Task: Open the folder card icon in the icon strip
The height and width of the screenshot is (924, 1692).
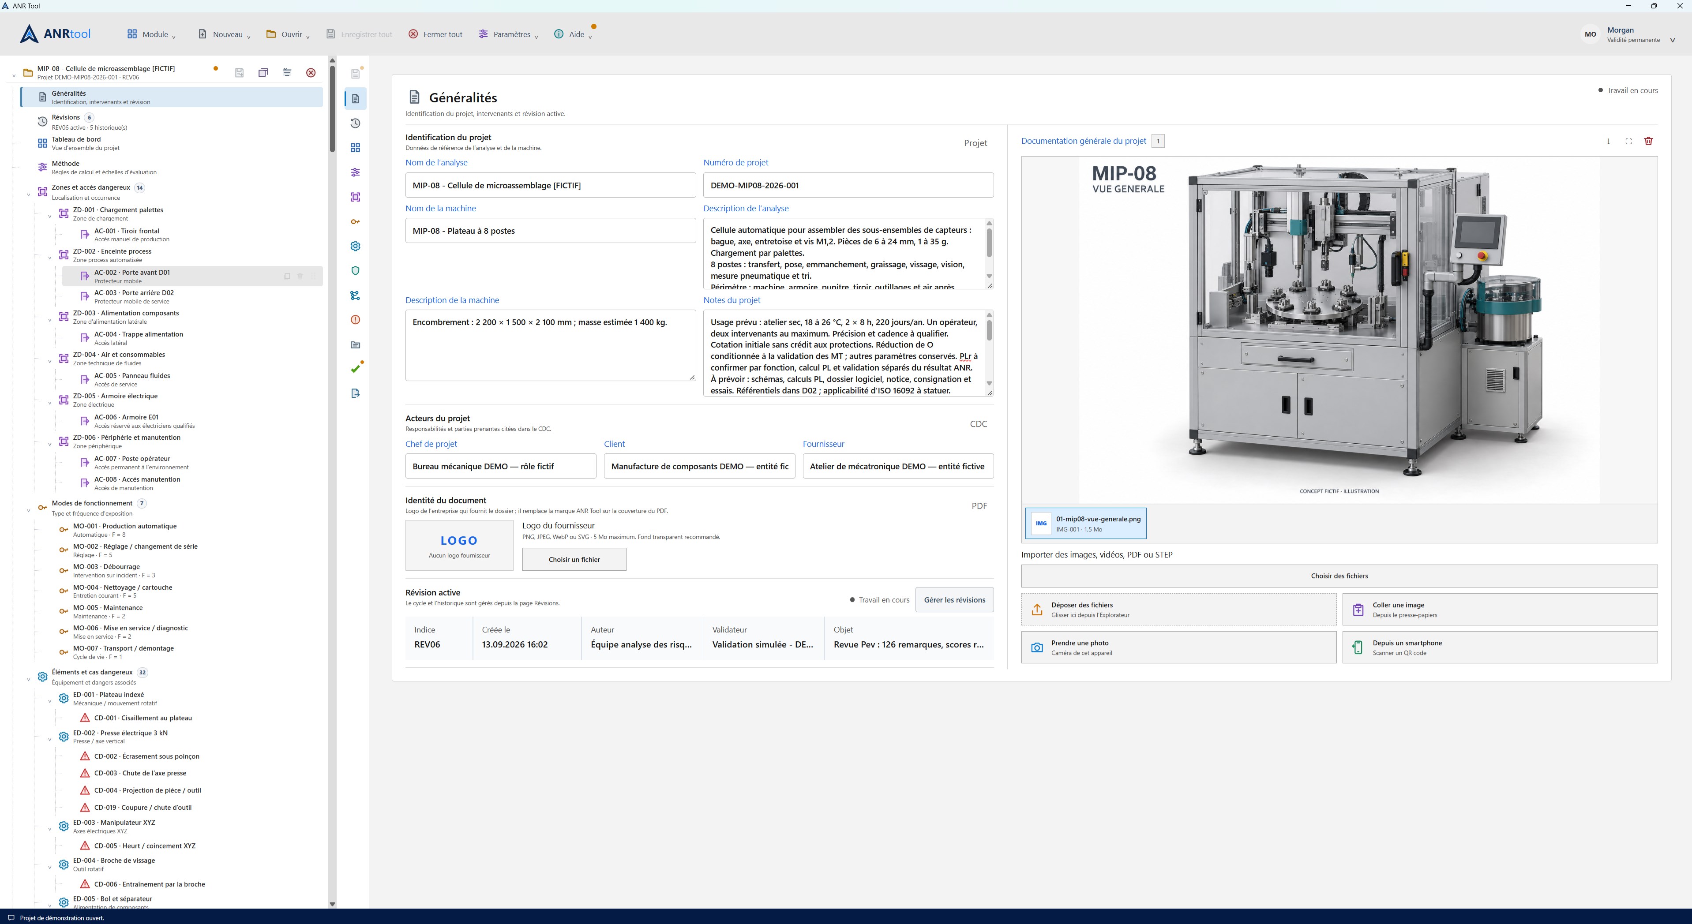Action: pyautogui.click(x=355, y=345)
